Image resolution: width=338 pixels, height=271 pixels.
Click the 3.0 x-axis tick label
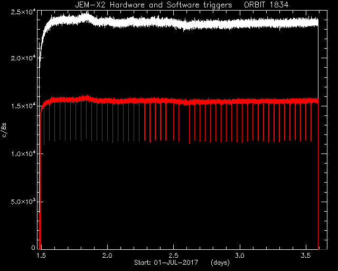tap(239, 256)
